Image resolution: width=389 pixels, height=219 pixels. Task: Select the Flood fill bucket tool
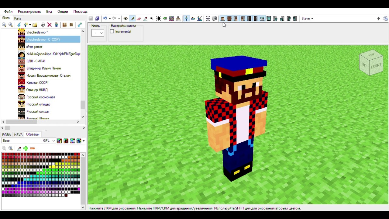pyautogui.click(x=165, y=19)
